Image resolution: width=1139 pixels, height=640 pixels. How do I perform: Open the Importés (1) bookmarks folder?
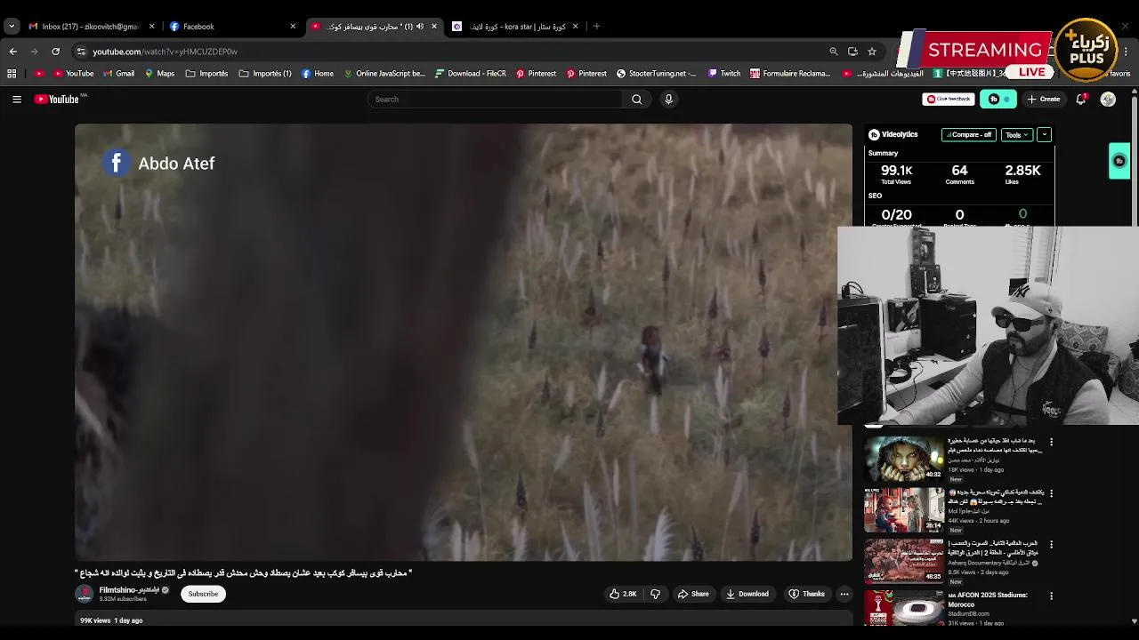265,74
